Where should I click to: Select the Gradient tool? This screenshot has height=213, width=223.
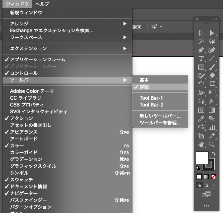[212, 110]
